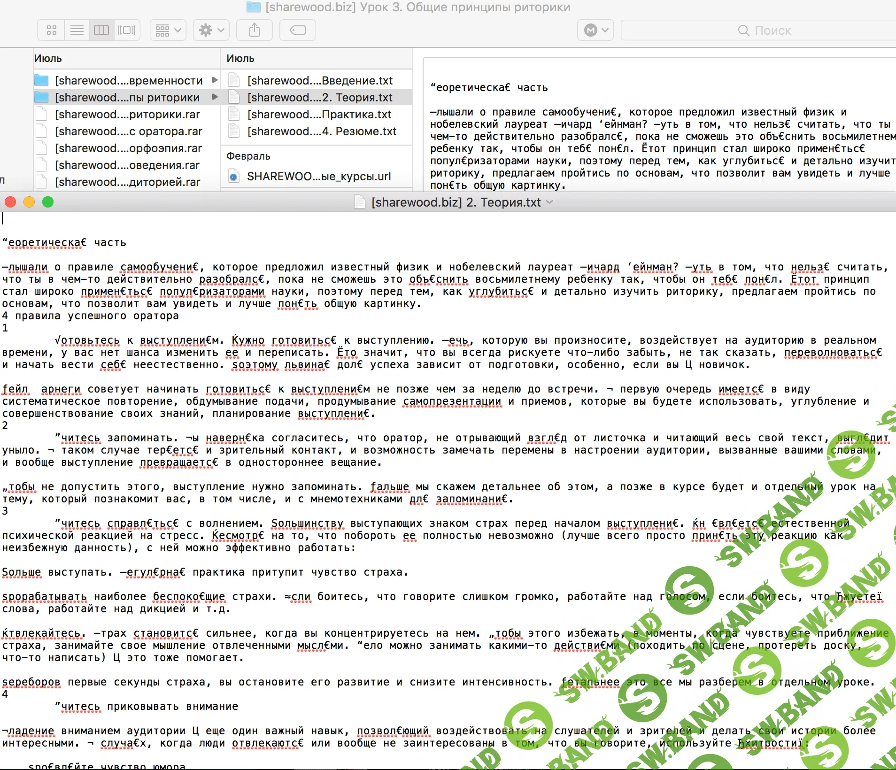Click the Edit Tags button
896x770 pixels.
tap(298, 31)
